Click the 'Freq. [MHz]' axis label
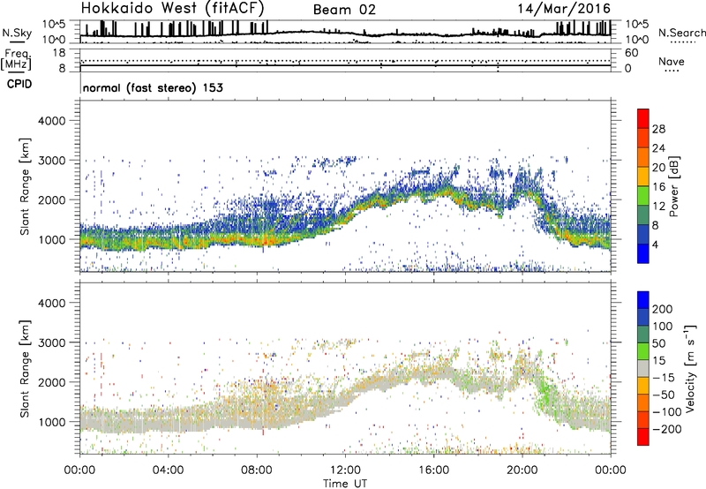The image size is (706, 489). click(16, 60)
